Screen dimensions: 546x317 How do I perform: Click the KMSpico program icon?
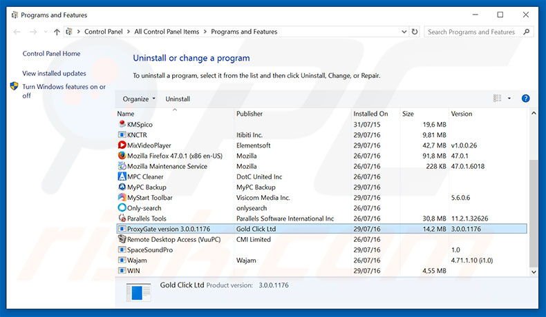[122, 124]
